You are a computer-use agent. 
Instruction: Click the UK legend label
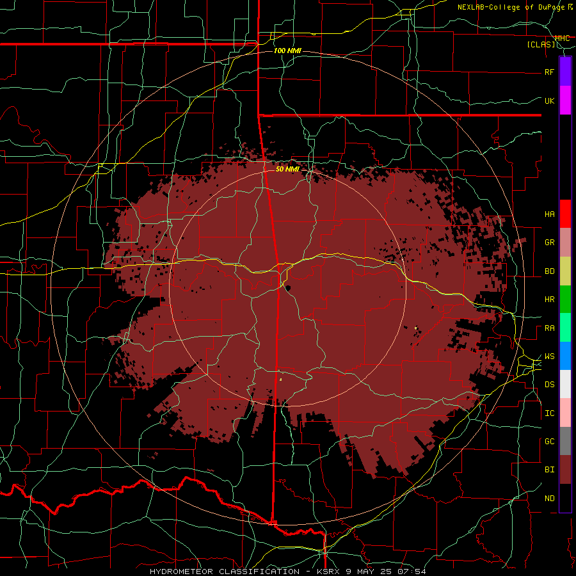(x=549, y=100)
